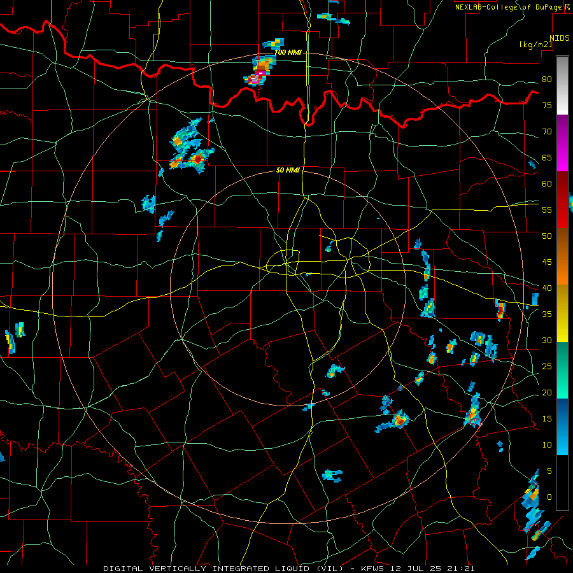Image resolution: width=573 pixels, height=573 pixels.
Task: Click the 40 value on the scale
Action: pos(547,288)
